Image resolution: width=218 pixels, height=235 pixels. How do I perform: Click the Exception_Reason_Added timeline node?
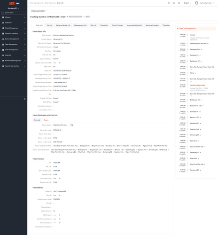[x=187, y=85]
